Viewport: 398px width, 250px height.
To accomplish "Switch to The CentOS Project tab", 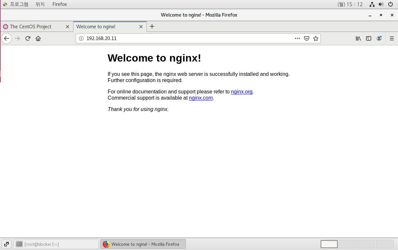I will (37, 27).
